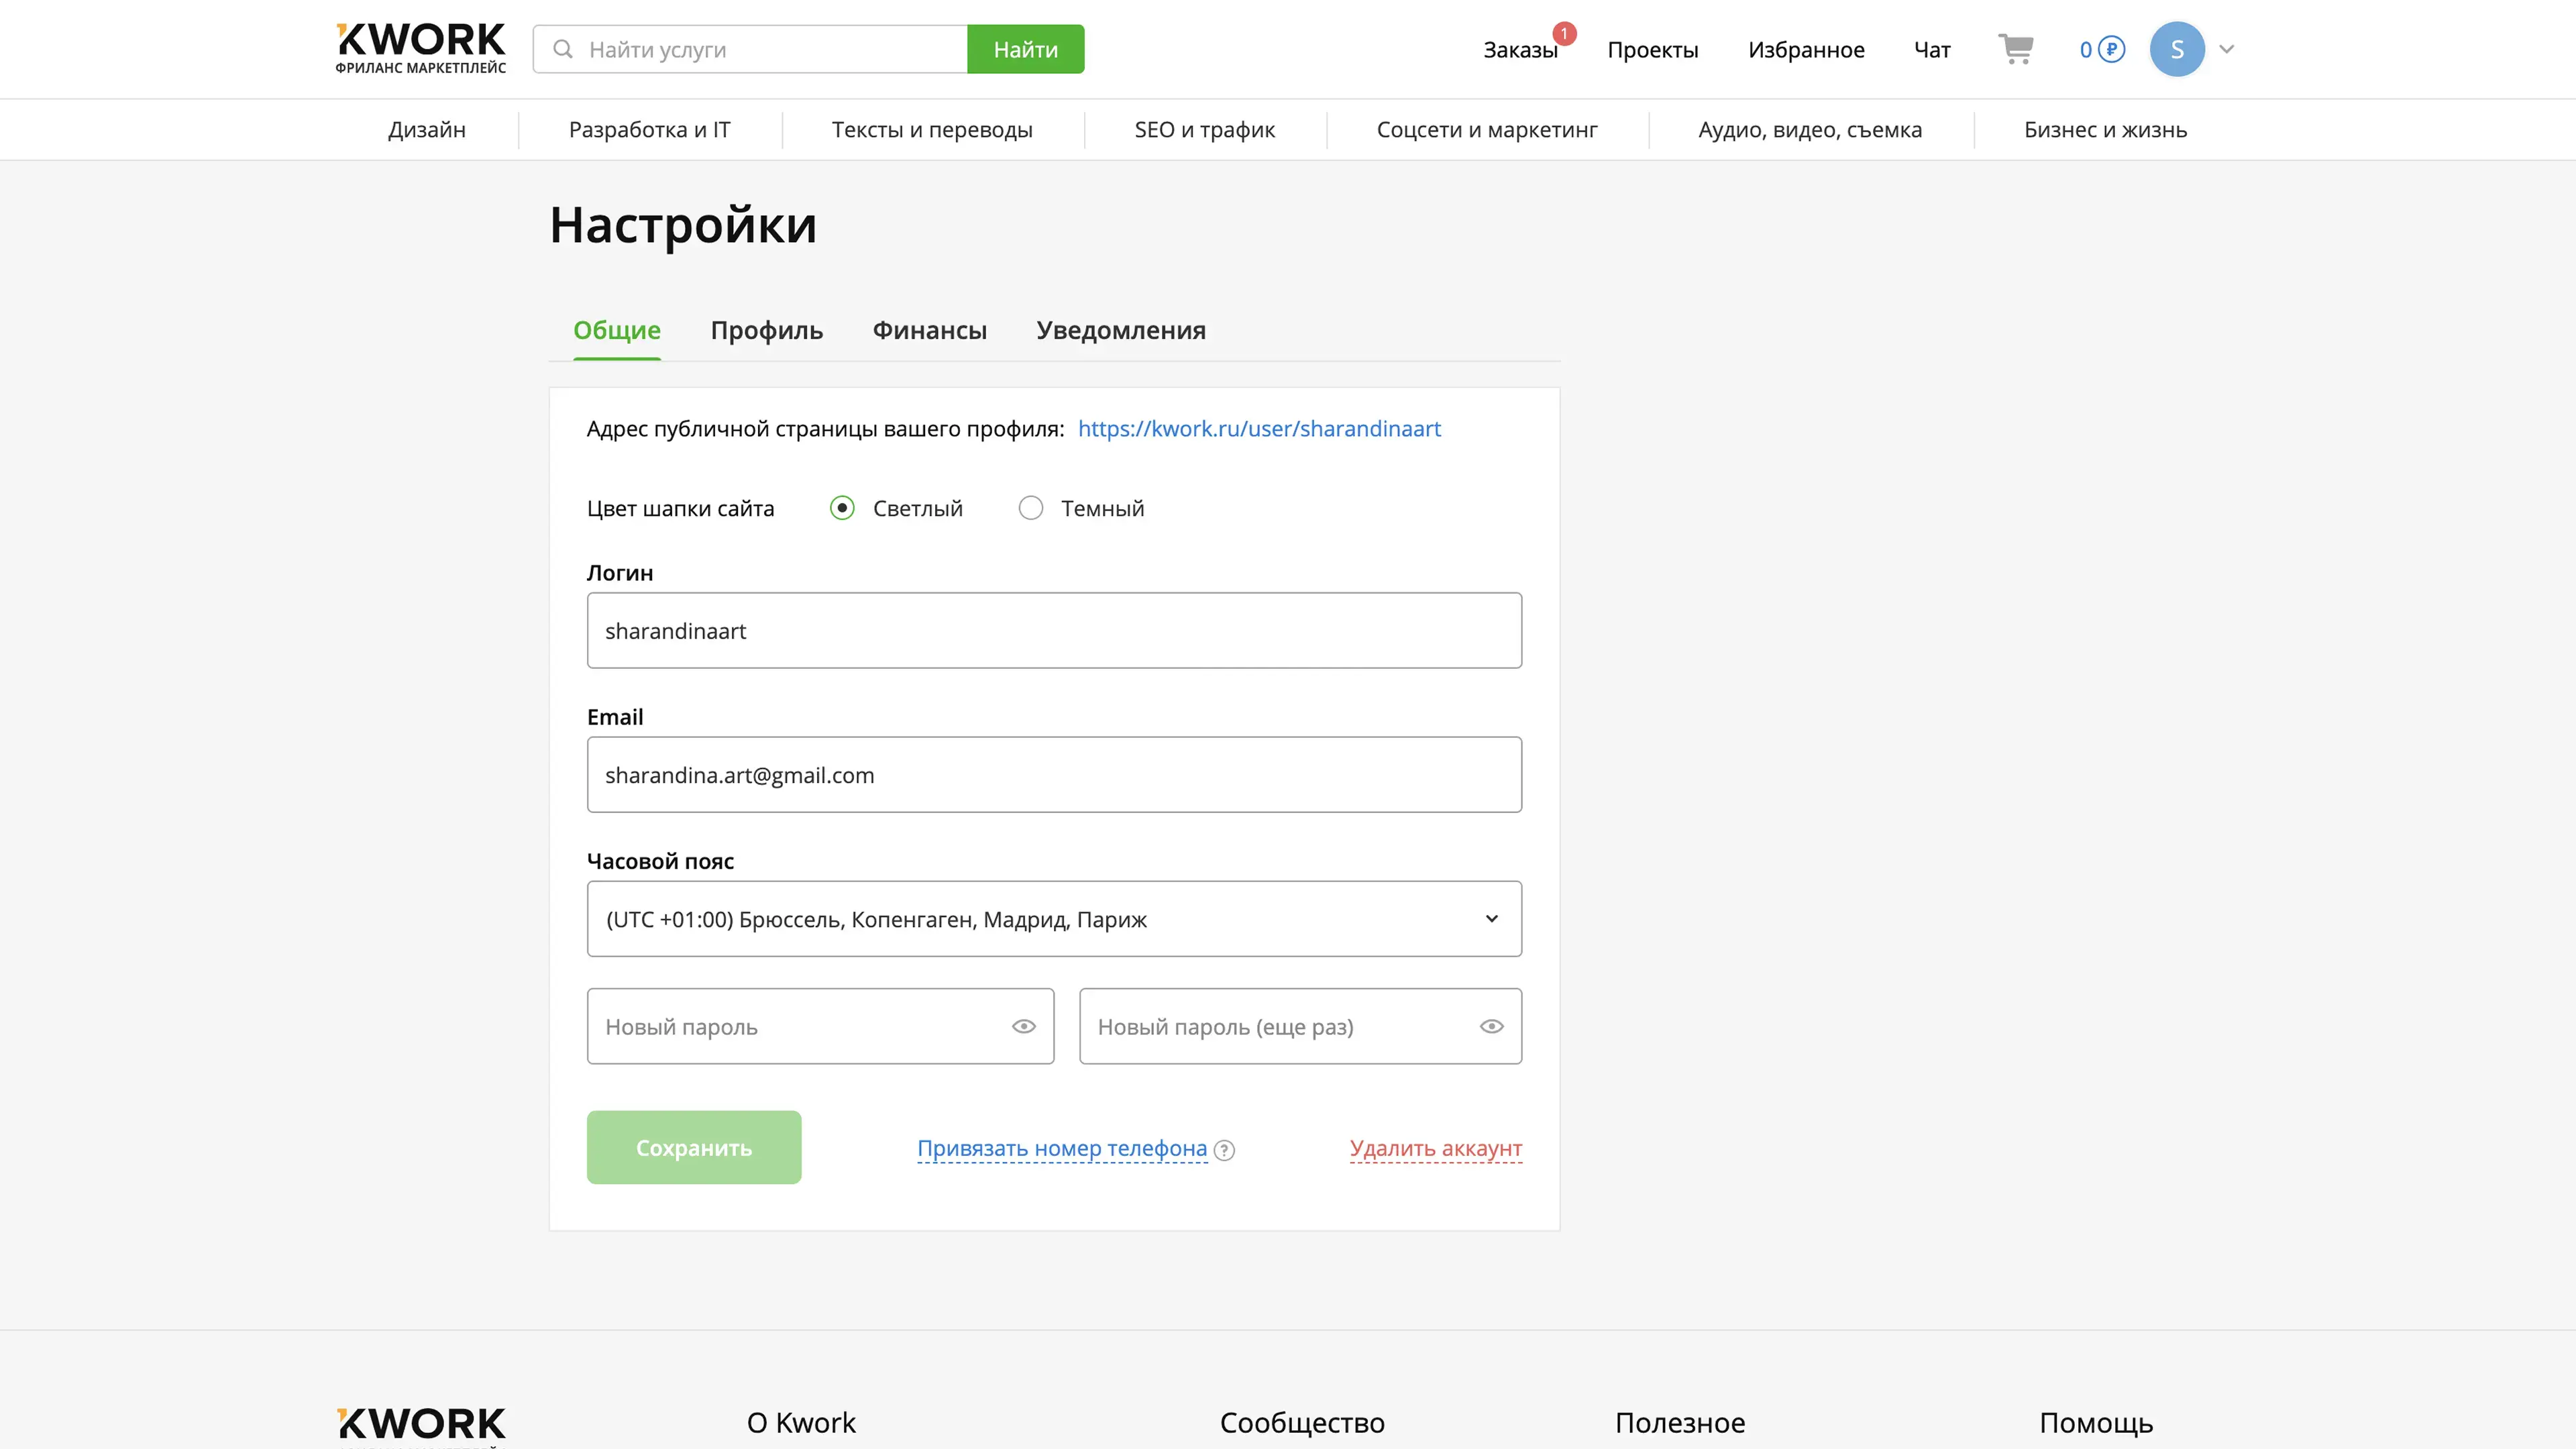
Task: Click the red orders notification badge
Action: pyautogui.click(x=1564, y=34)
